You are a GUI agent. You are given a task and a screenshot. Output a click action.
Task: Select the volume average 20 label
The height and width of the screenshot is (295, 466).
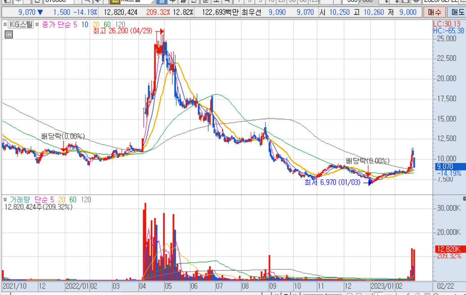(62, 199)
